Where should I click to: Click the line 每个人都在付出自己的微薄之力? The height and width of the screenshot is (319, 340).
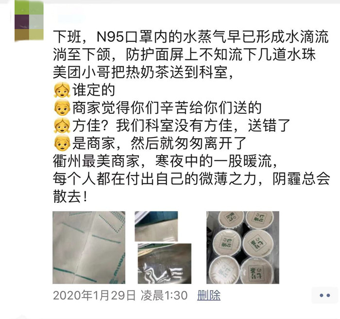coord(154,179)
